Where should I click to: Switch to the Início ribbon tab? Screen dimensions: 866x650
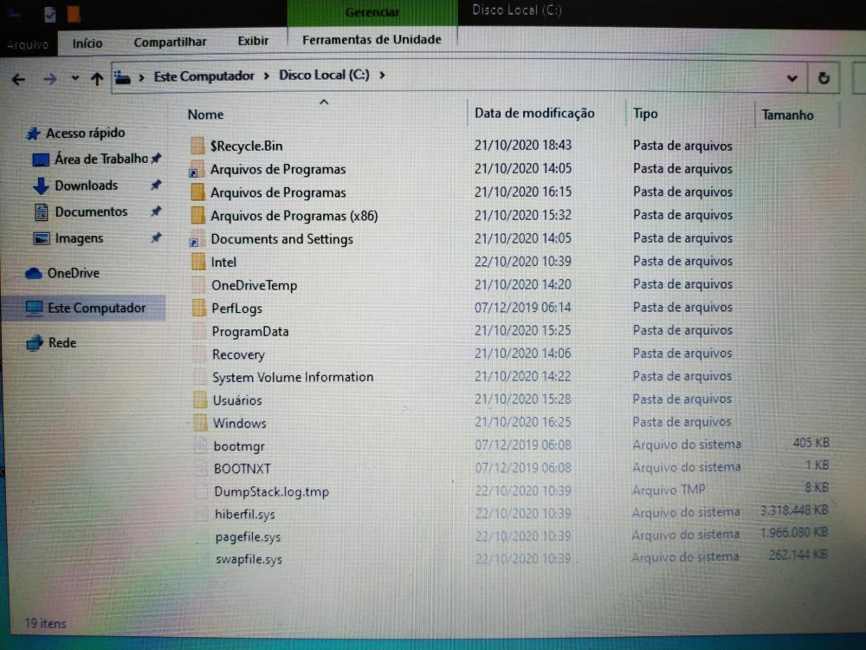pyautogui.click(x=87, y=43)
